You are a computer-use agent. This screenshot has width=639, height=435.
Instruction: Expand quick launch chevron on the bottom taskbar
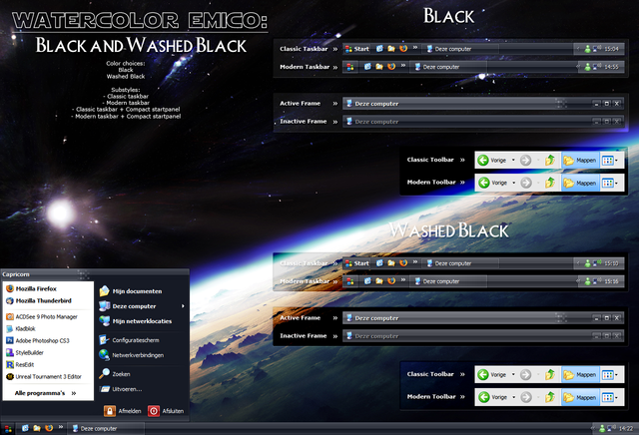tap(61, 427)
